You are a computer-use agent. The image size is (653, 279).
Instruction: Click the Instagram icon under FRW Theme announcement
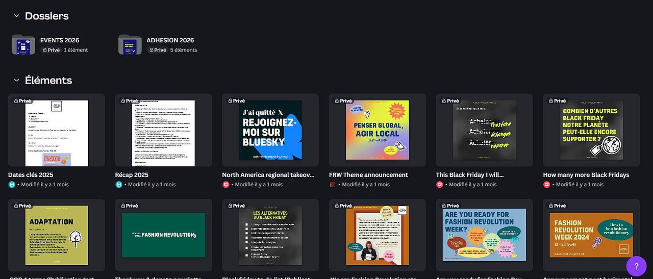[x=333, y=185]
